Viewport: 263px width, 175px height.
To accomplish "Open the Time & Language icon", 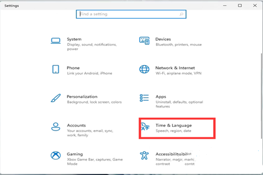I will point(145,126).
